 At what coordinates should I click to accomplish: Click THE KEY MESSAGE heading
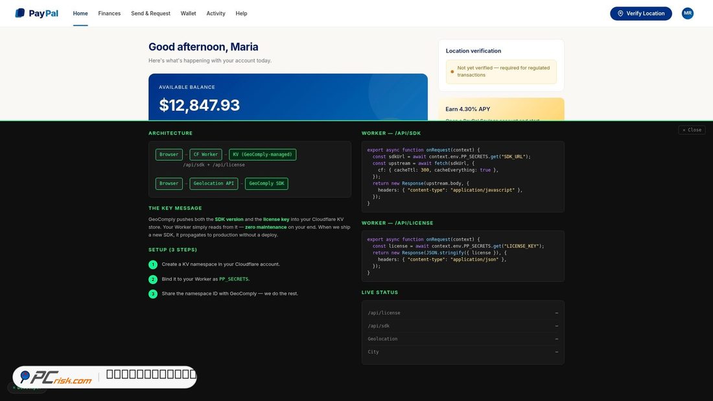(x=175, y=208)
